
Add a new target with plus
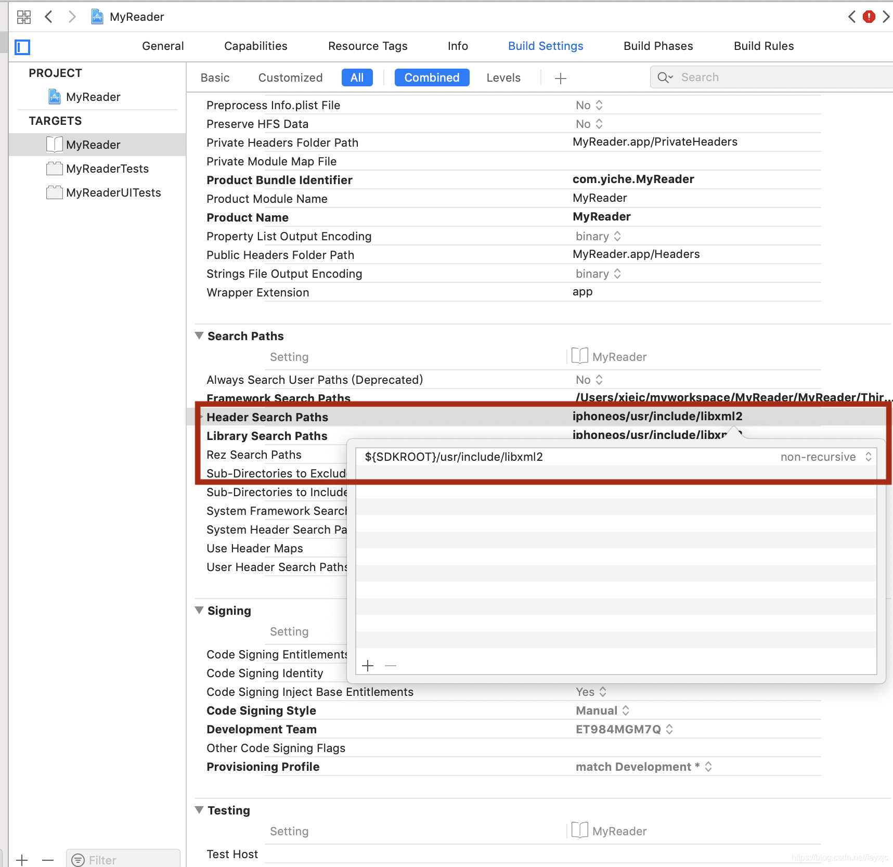coord(22,860)
